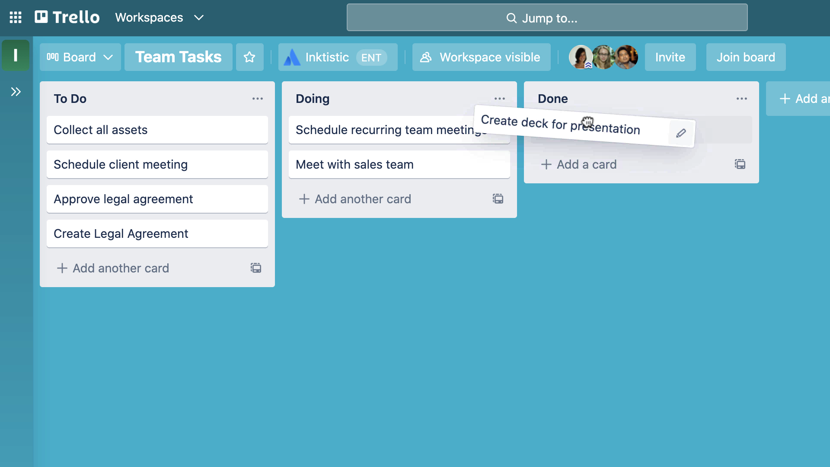Click the card template icon in To Do column

(256, 268)
